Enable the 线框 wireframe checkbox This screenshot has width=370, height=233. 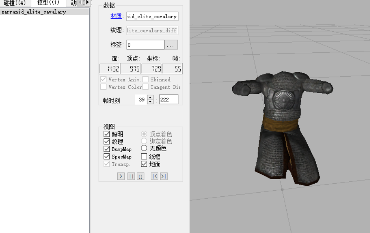pos(144,156)
